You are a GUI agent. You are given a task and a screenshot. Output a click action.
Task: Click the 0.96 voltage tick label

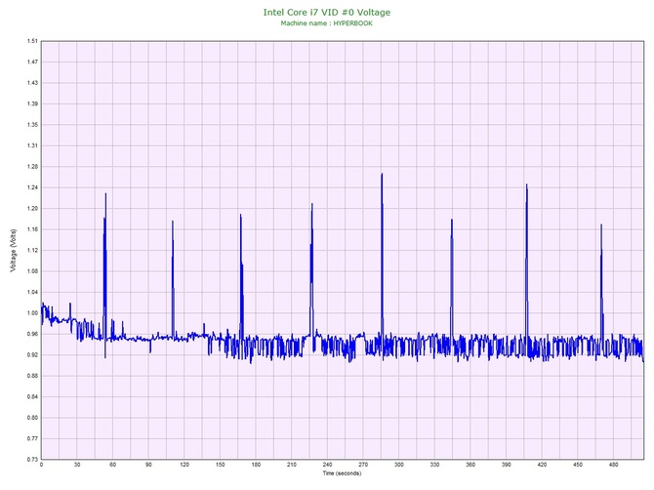pyautogui.click(x=32, y=334)
